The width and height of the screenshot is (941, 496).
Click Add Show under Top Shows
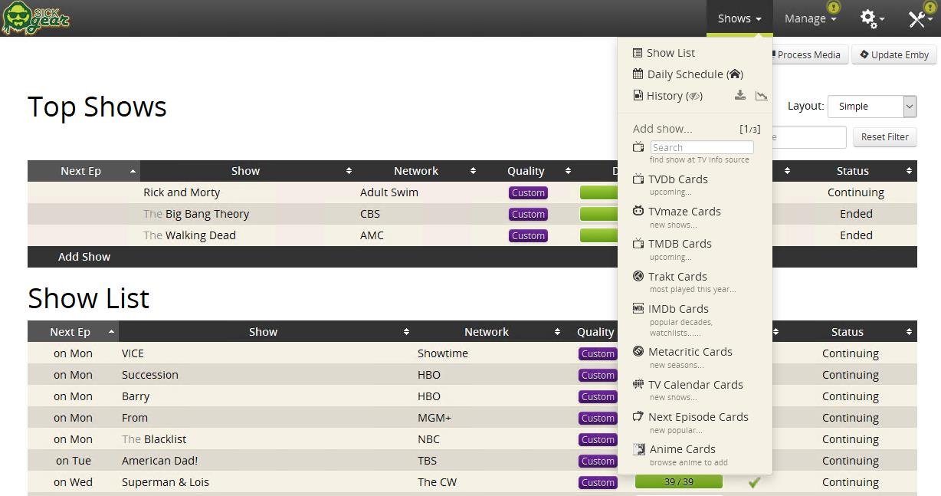(x=84, y=257)
